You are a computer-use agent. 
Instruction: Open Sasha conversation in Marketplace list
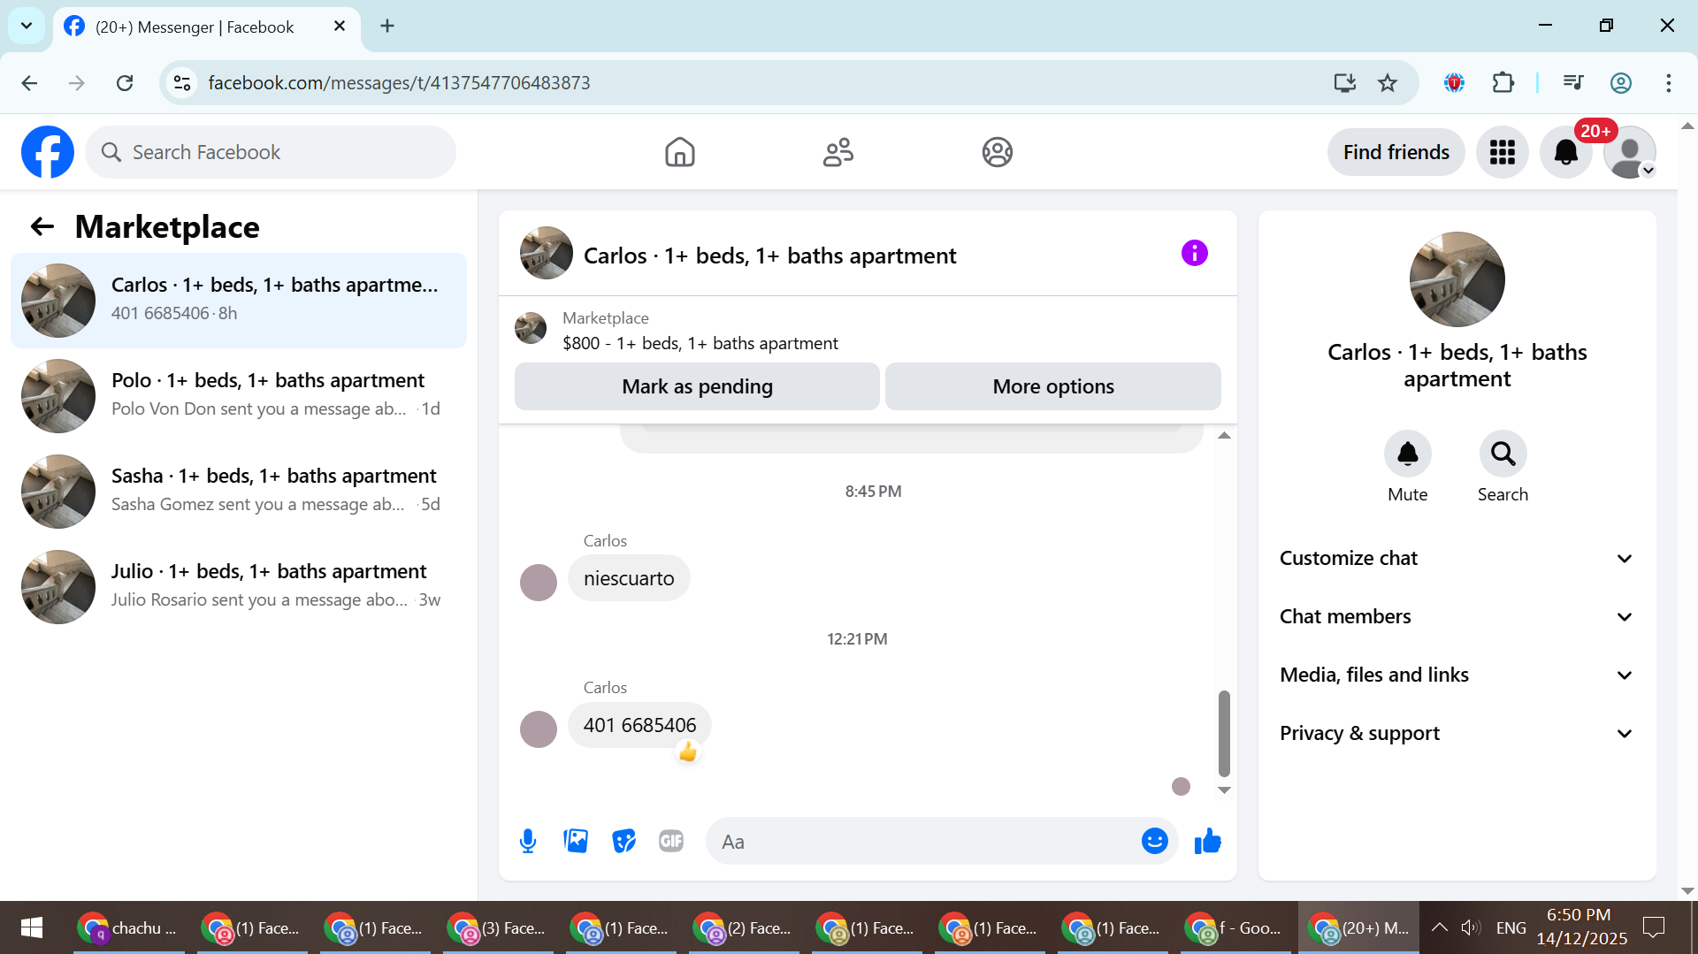(239, 492)
